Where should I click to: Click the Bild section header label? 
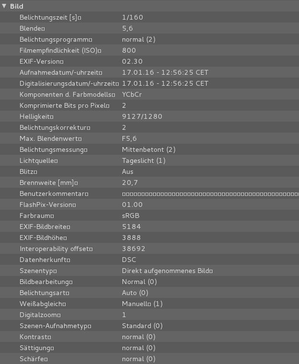[17, 6]
